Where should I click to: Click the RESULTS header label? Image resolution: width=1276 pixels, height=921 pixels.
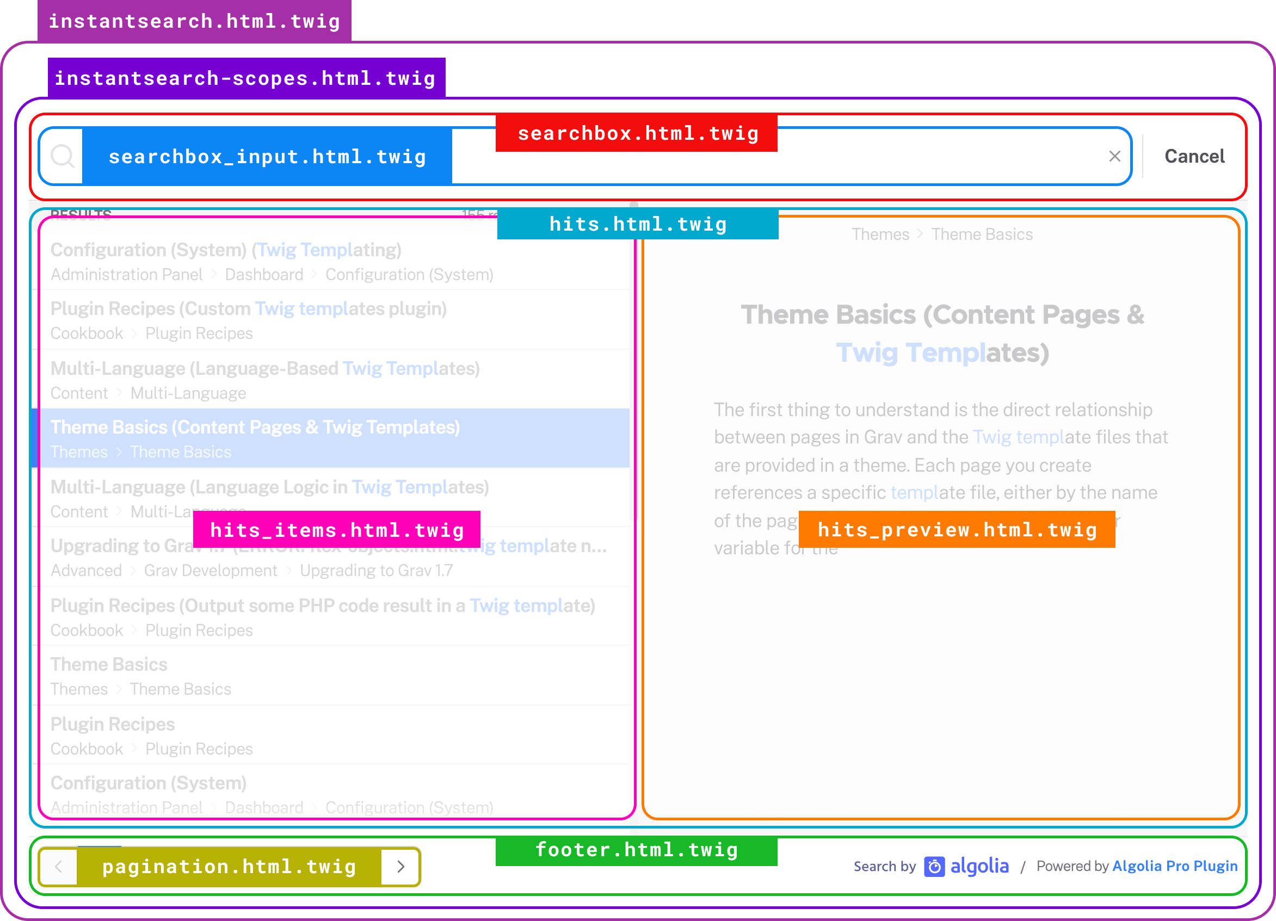pos(81,214)
